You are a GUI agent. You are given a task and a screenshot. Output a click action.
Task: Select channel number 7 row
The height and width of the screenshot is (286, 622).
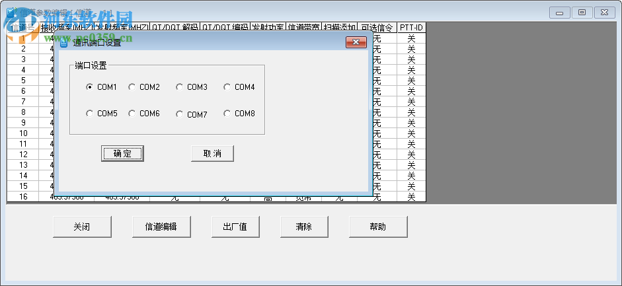tap(23, 102)
